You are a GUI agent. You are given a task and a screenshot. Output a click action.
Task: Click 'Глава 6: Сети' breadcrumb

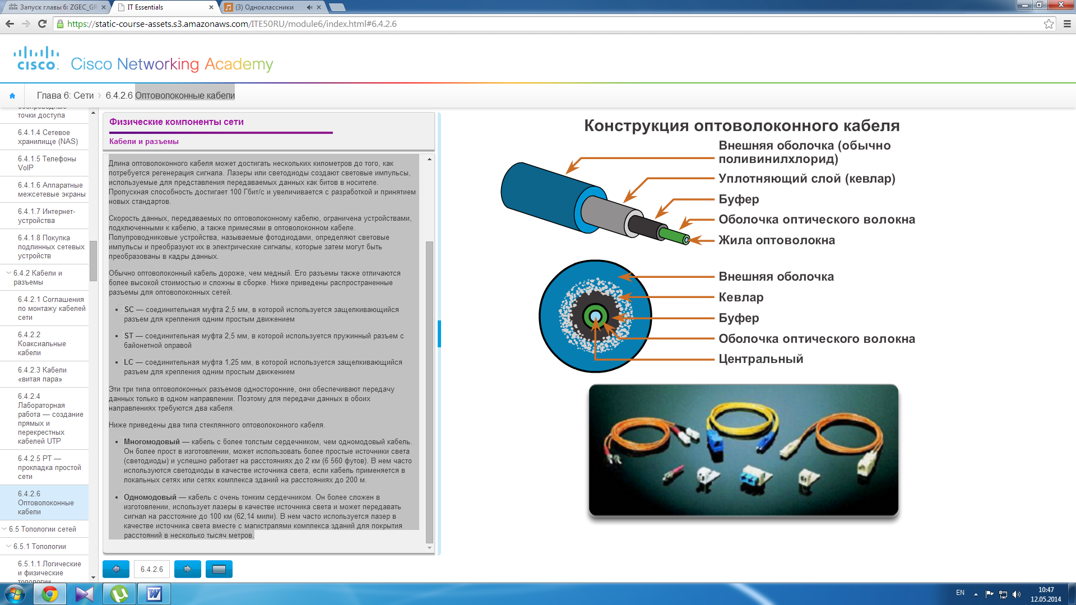(x=65, y=96)
